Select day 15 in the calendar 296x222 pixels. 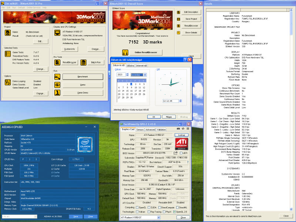127,91
